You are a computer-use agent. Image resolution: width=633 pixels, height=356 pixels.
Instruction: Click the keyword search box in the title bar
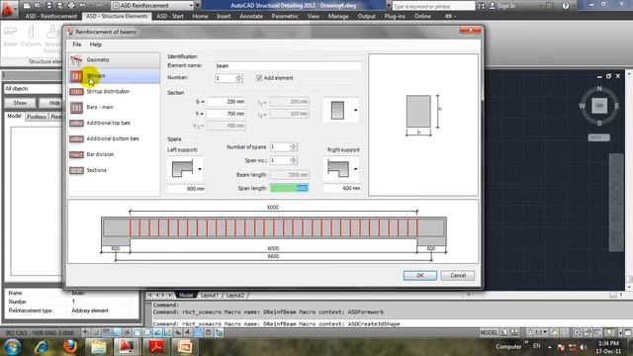(x=433, y=6)
